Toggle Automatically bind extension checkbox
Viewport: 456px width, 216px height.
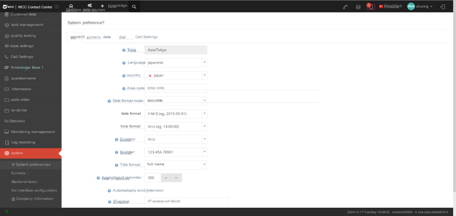point(147,191)
